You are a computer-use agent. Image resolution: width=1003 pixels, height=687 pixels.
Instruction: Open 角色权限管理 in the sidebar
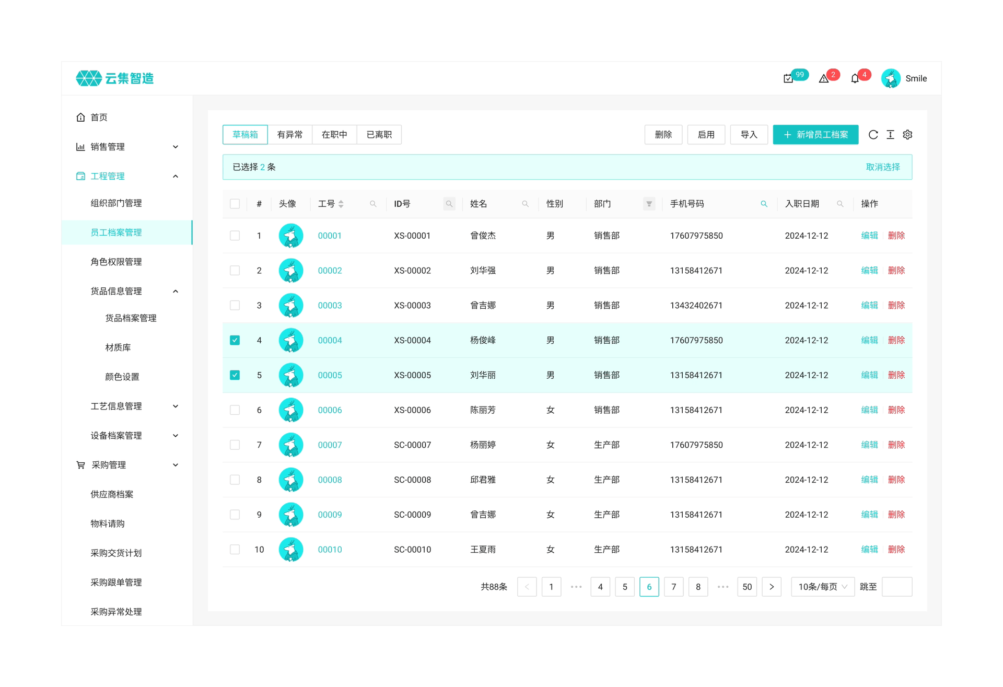(x=116, y=262)
